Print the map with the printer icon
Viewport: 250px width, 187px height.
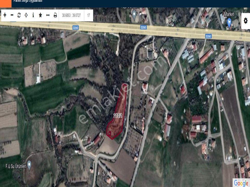click(55, 15)
